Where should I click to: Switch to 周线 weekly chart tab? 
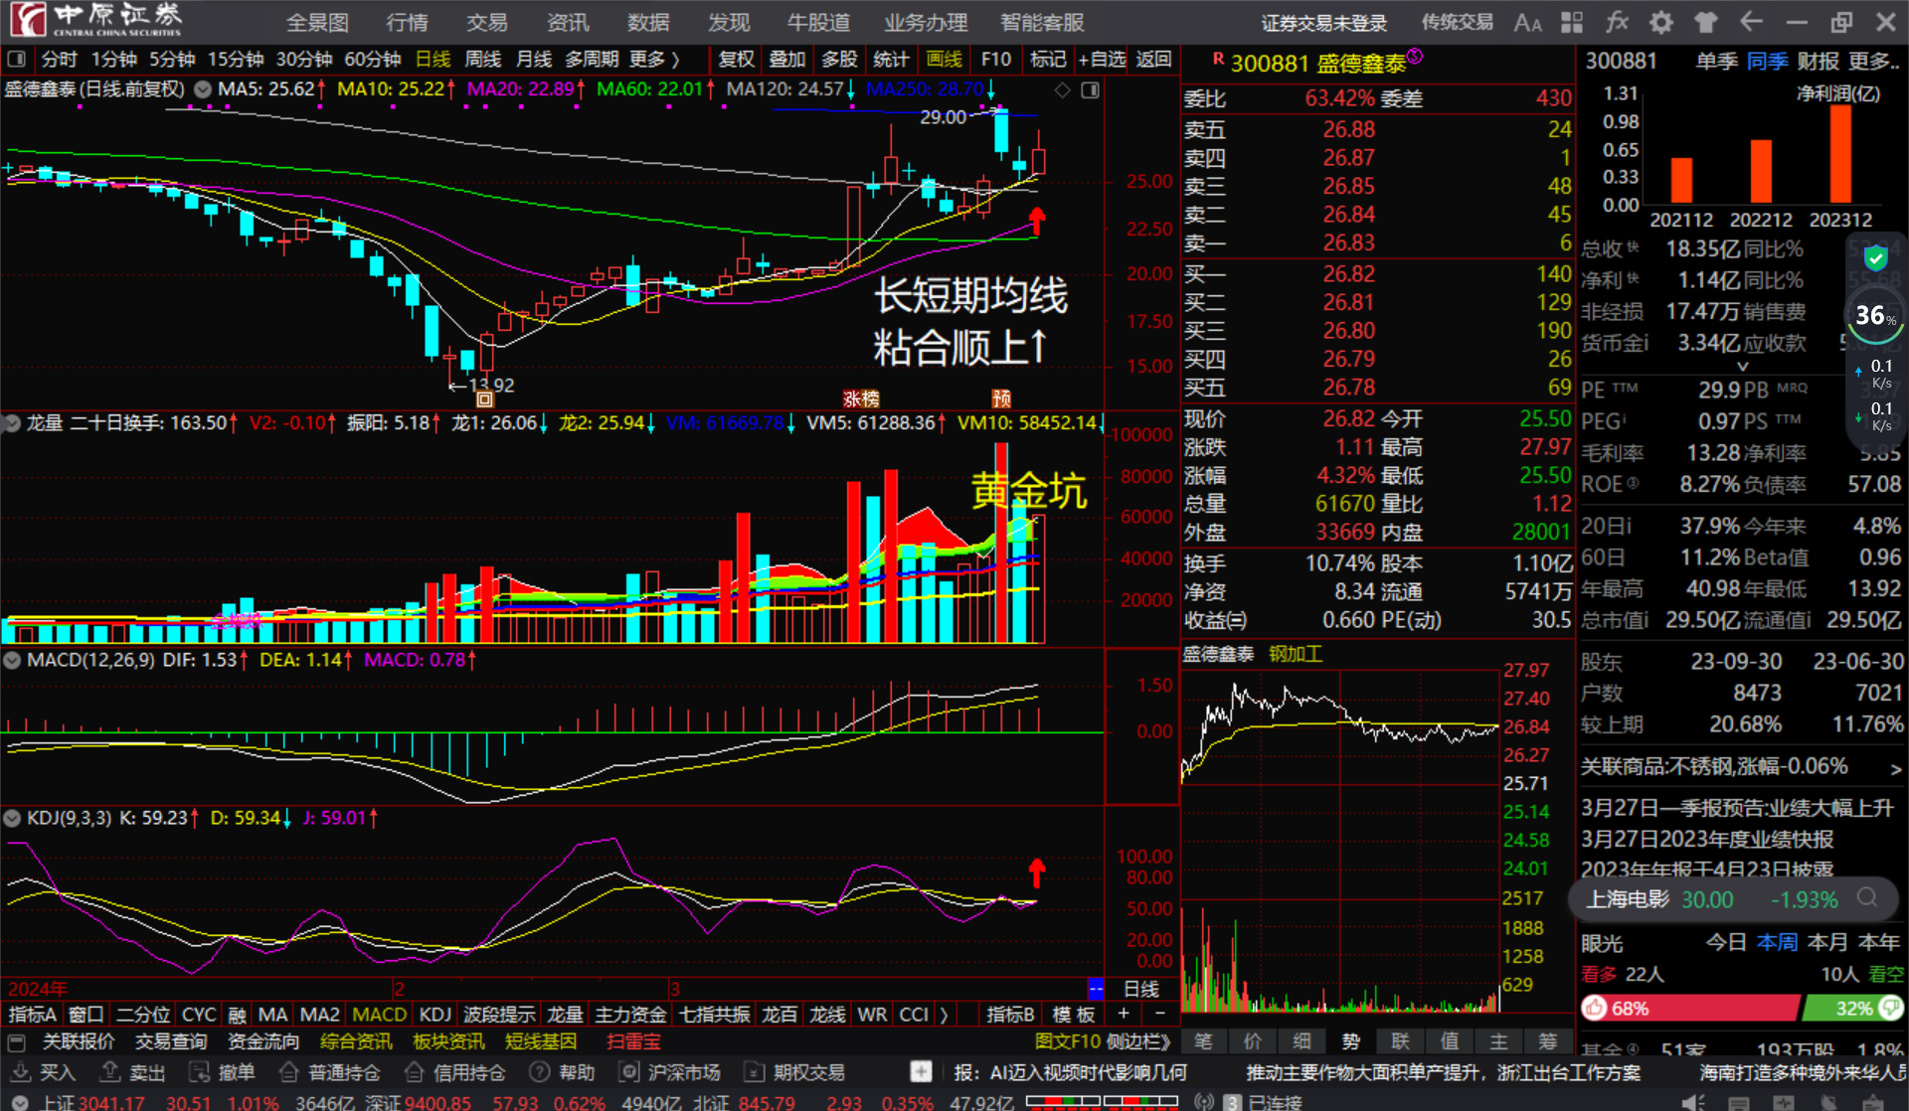483,60
